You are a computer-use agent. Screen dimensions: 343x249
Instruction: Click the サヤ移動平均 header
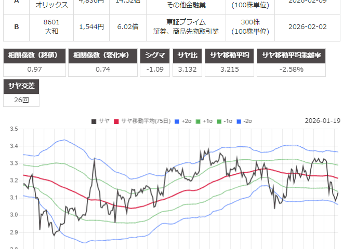[x=230, y=56]
